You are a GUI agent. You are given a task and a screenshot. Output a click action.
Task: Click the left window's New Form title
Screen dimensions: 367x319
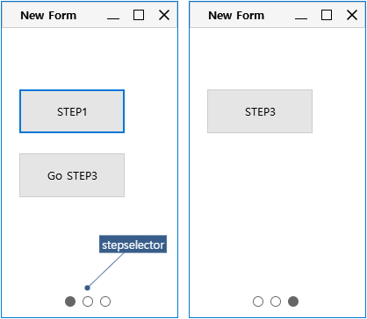click(x=48, y=15)
